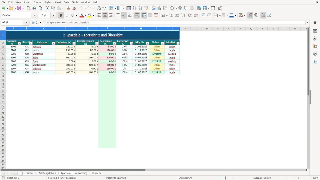Activate Clone Formatting paintbrush
The image size is (320, 180).
pyautogui.click(x=68, y=8)
